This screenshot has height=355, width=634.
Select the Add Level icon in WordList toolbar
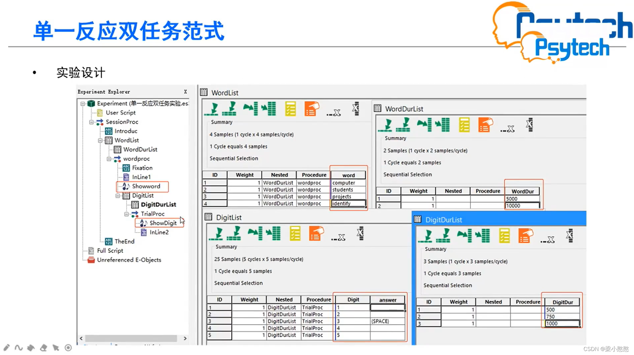(x=211, y=109)
